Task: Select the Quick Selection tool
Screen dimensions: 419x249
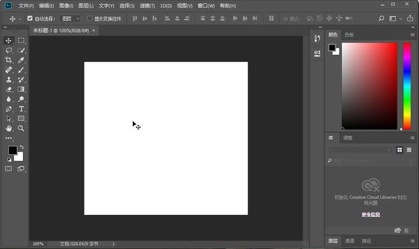Action: pos(21,50)
